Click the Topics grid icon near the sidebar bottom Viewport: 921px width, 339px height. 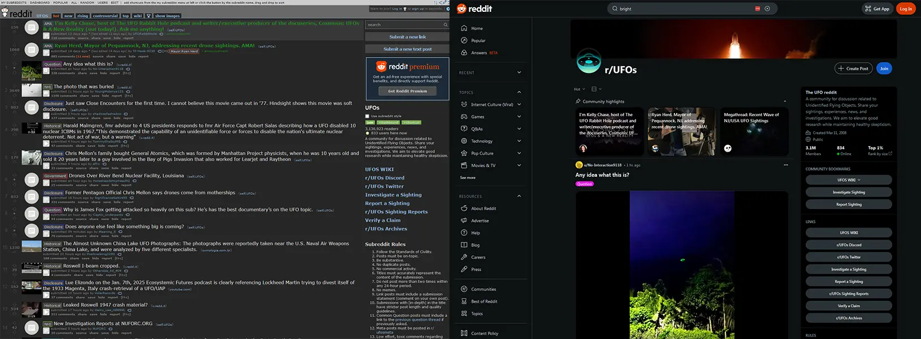464,314
